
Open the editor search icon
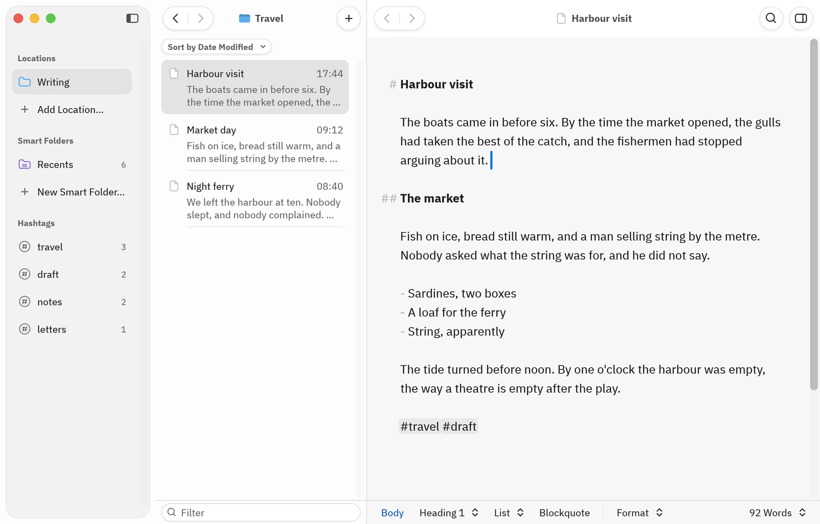coord(771,18)
